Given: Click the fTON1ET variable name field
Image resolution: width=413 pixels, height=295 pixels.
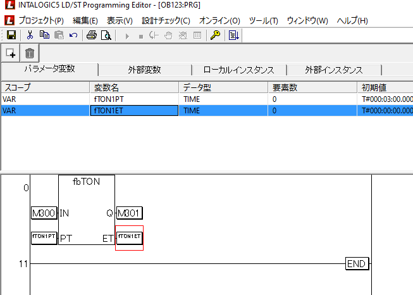Looking at the screenshot, I should pos(134,111).
